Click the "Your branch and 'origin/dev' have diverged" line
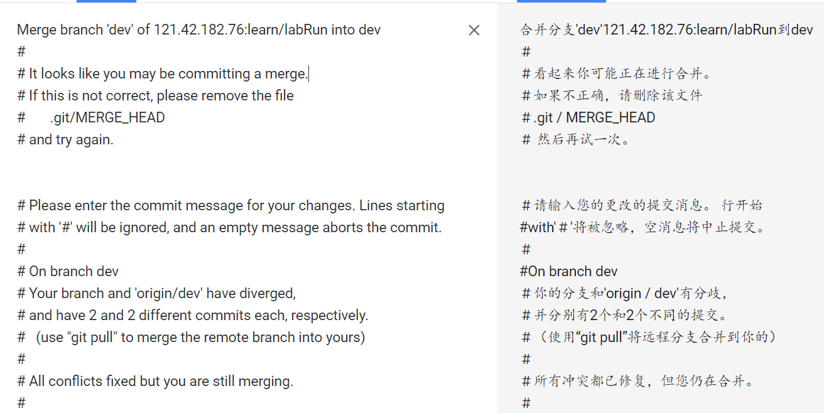 [156, 293]
